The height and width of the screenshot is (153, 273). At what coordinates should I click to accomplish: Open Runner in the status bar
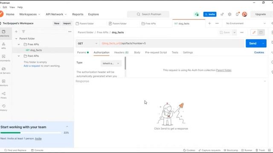pyautogui.click(x=247, y=150)
